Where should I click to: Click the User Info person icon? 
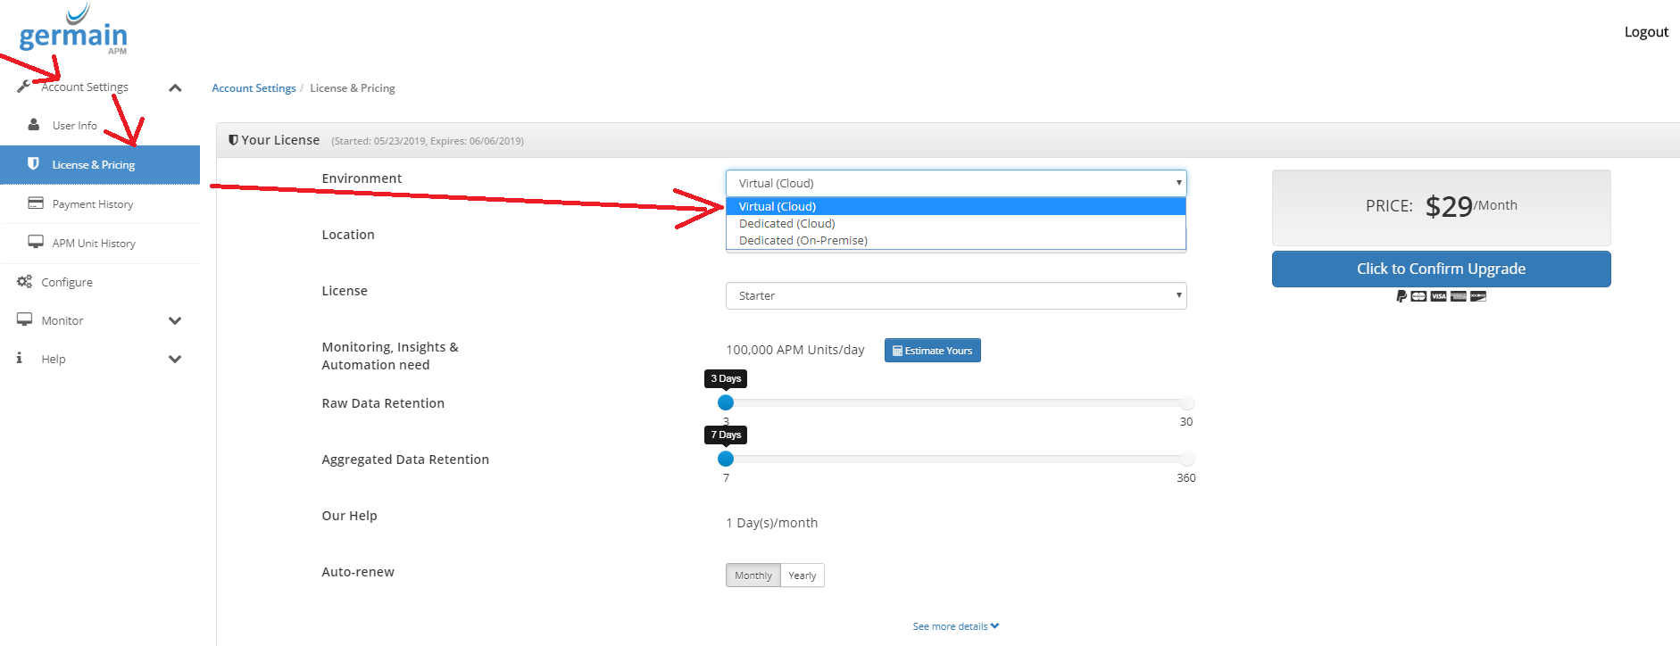coord(34,125)
